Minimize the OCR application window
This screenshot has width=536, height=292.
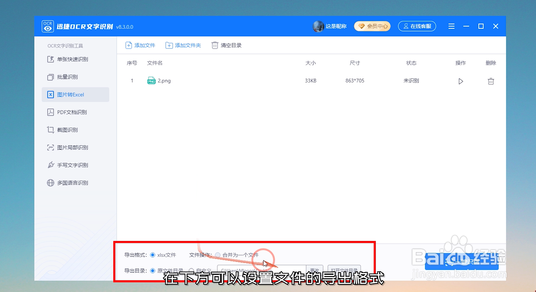(x=466, y=26)
